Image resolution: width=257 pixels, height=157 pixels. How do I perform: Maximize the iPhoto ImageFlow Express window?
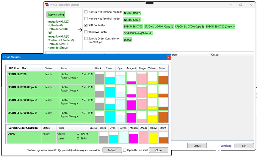coord(240,5)
